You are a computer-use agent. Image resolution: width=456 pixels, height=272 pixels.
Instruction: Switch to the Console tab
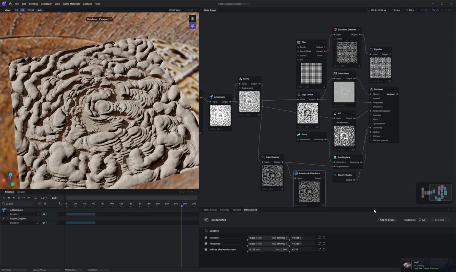(x=21, y=192)
